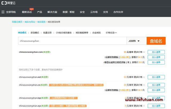Expand 更多价格 for the .cn domain

pyautogui.click(x=139, y=85)
